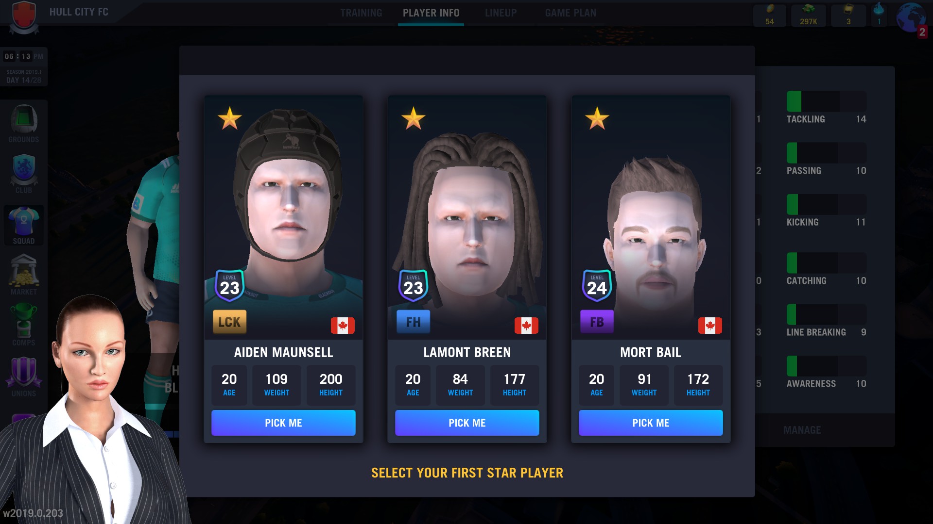933x524 pixels.
Task: Switch to the Lineup tab
Action: (501, 13)
